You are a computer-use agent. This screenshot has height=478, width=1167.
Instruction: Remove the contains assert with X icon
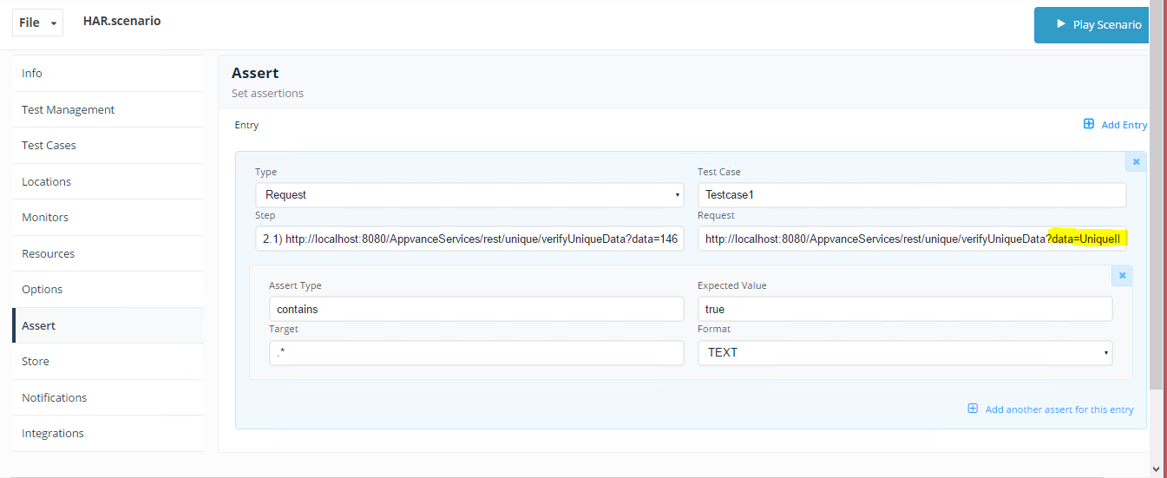pos(1122,275)
